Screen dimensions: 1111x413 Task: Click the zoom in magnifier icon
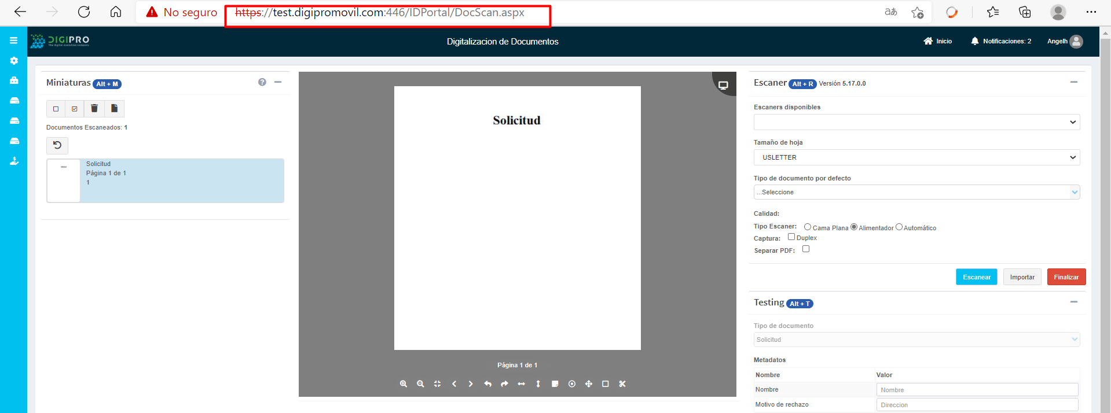tap(404, 384)
